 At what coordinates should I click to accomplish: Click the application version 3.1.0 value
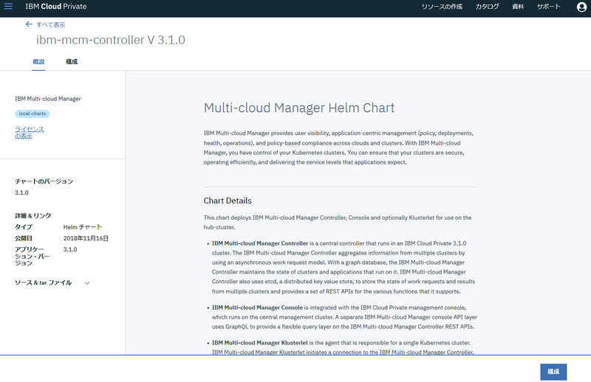click(70, 249)
